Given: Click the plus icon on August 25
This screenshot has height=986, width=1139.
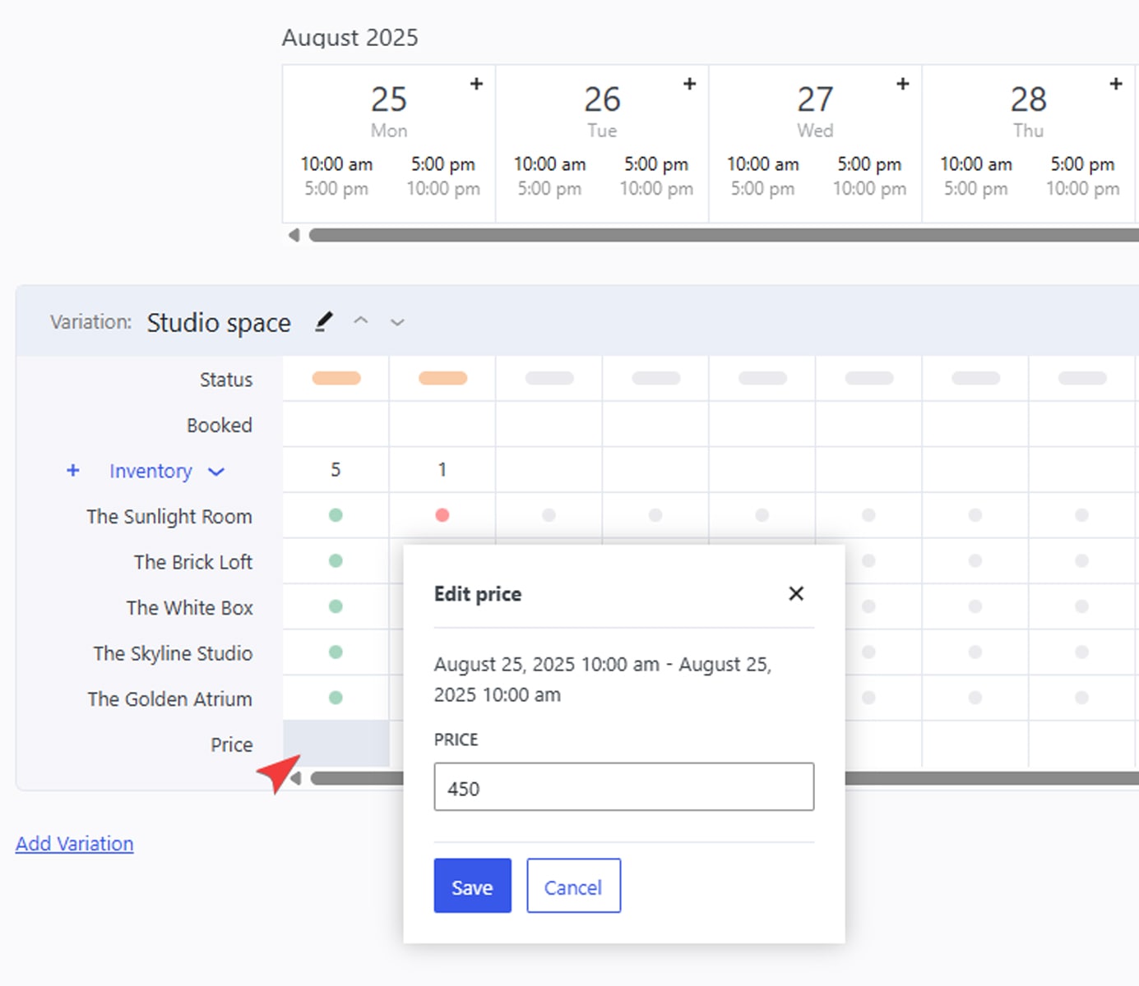Looking at the screenshot, I should [x=476, y=84].
